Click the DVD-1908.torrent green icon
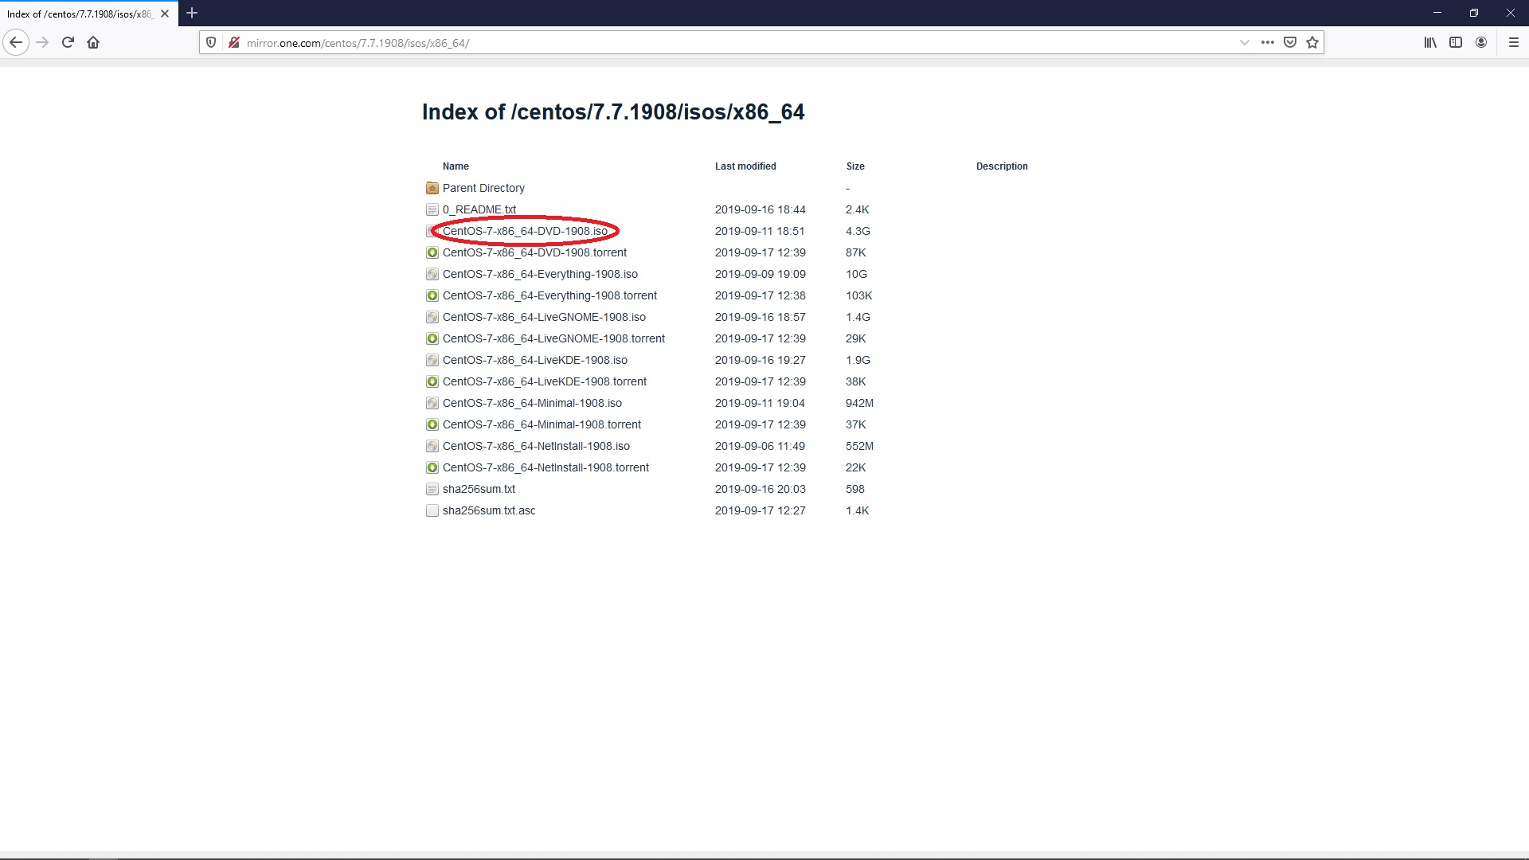This screenshot has height=860, width=1529. coord(432,252)
